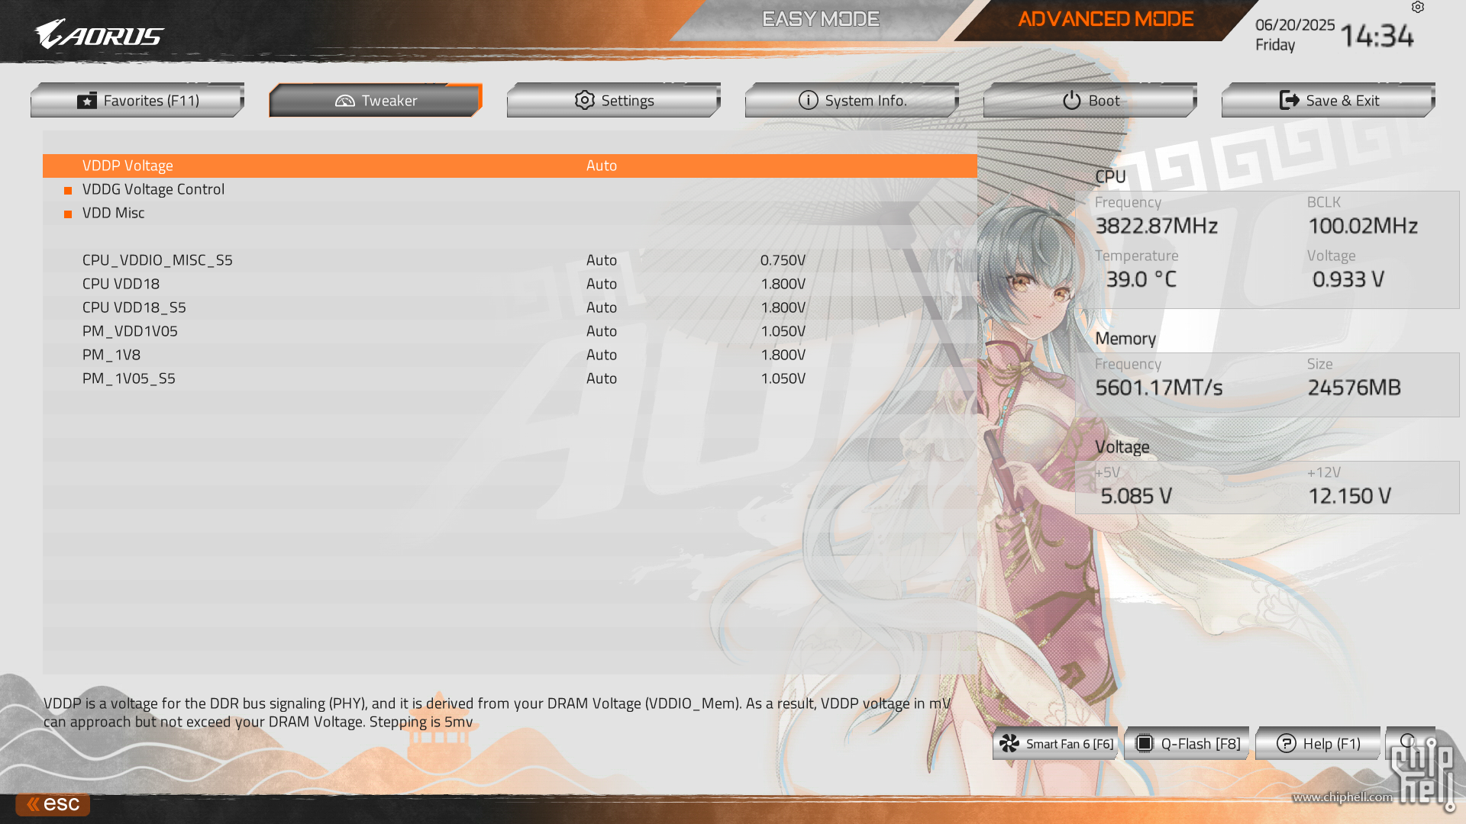Click the CPU temperature 39.0 °C value

tap(1141, 279)
